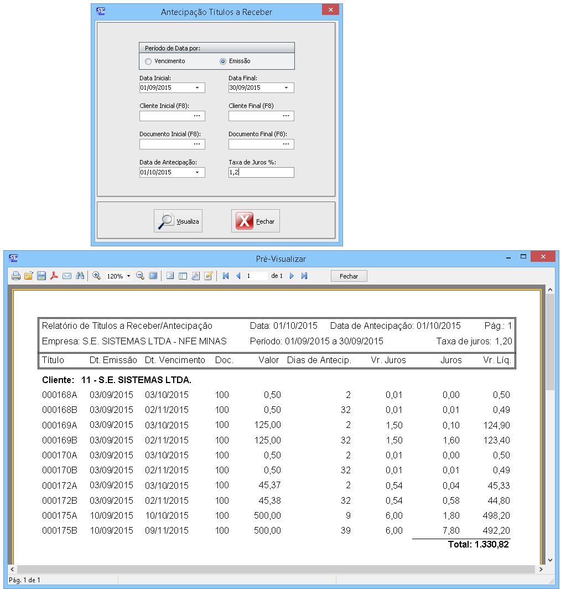Open a saved report file with folder icon
The height and width of the screenshot is (589, 561).
pos(29,276)
